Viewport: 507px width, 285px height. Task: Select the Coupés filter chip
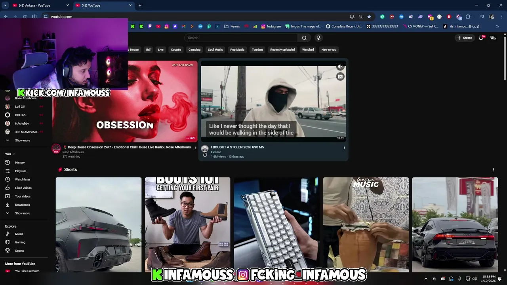176,49
